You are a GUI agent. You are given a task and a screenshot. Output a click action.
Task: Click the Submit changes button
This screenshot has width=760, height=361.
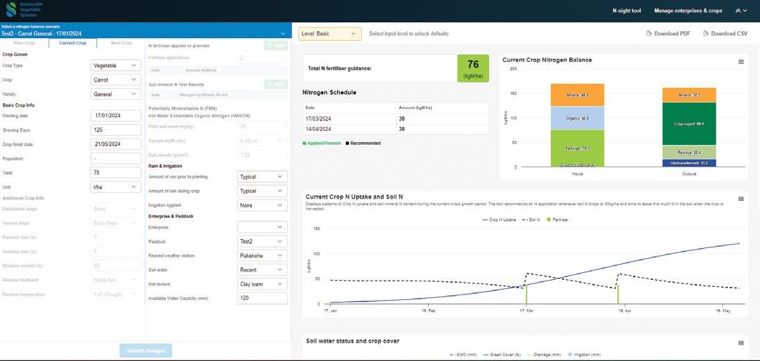(146, 351)
